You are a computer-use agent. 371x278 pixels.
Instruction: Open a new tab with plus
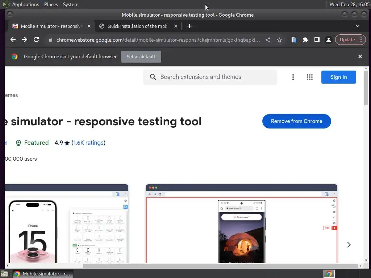[189, 26]
